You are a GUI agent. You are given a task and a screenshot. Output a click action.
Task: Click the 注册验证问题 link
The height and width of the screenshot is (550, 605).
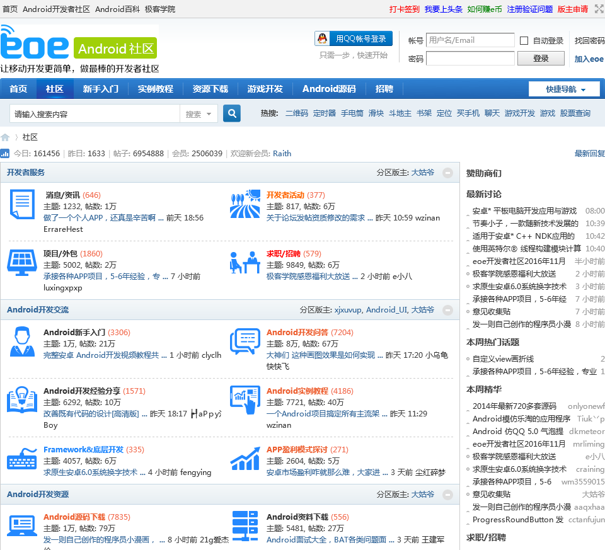pyautogui.click(x=529, y=9)
